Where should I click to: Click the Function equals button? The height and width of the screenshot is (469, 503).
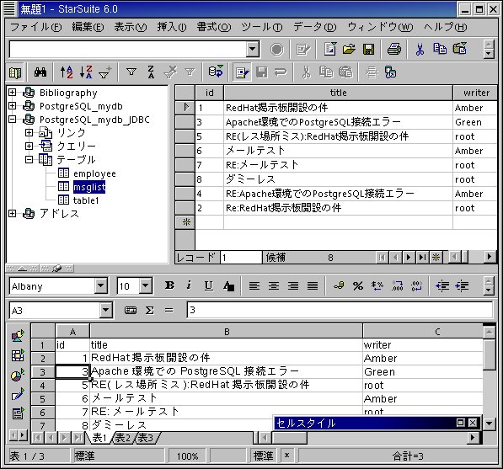click(169, 310)
